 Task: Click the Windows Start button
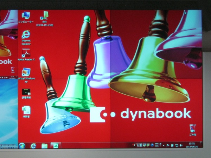tap(22, 145)
